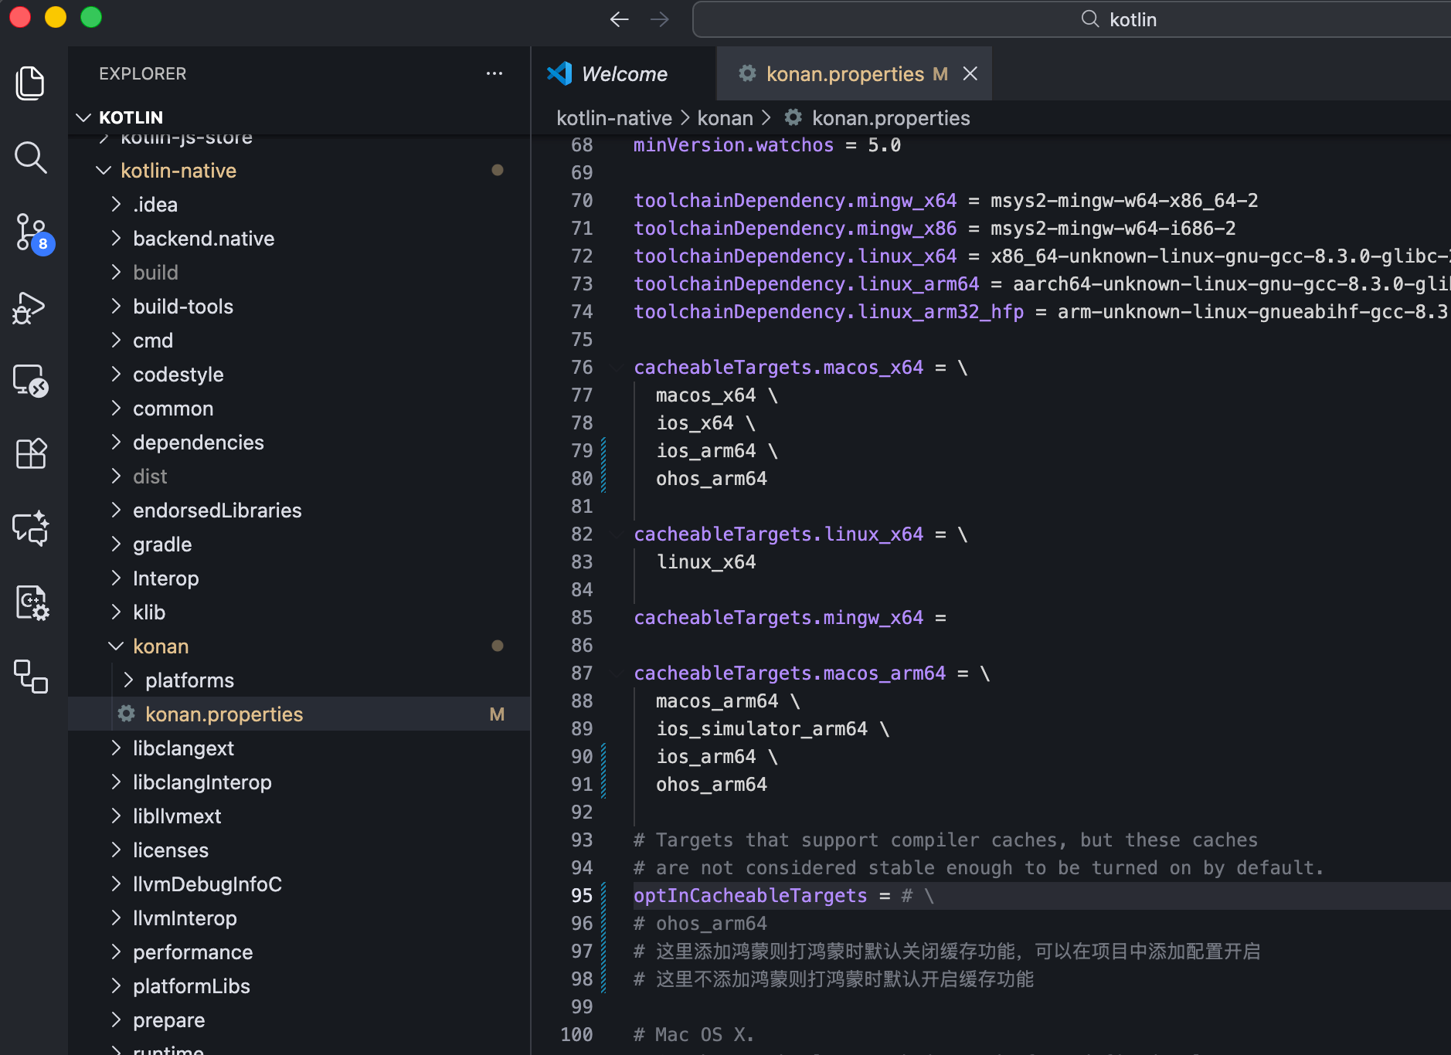Collapse the kotlin-native folder
Image resolution: width=1451 pixels, height=1055 pixels.
click(104, 171)
